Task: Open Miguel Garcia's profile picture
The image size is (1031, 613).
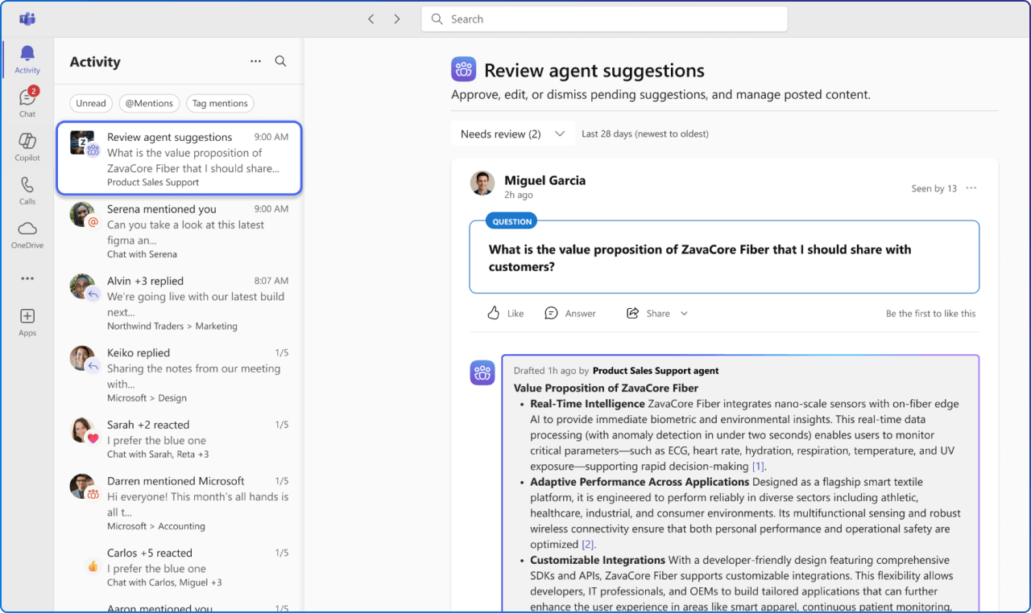Action: click(x=482, y=183)
